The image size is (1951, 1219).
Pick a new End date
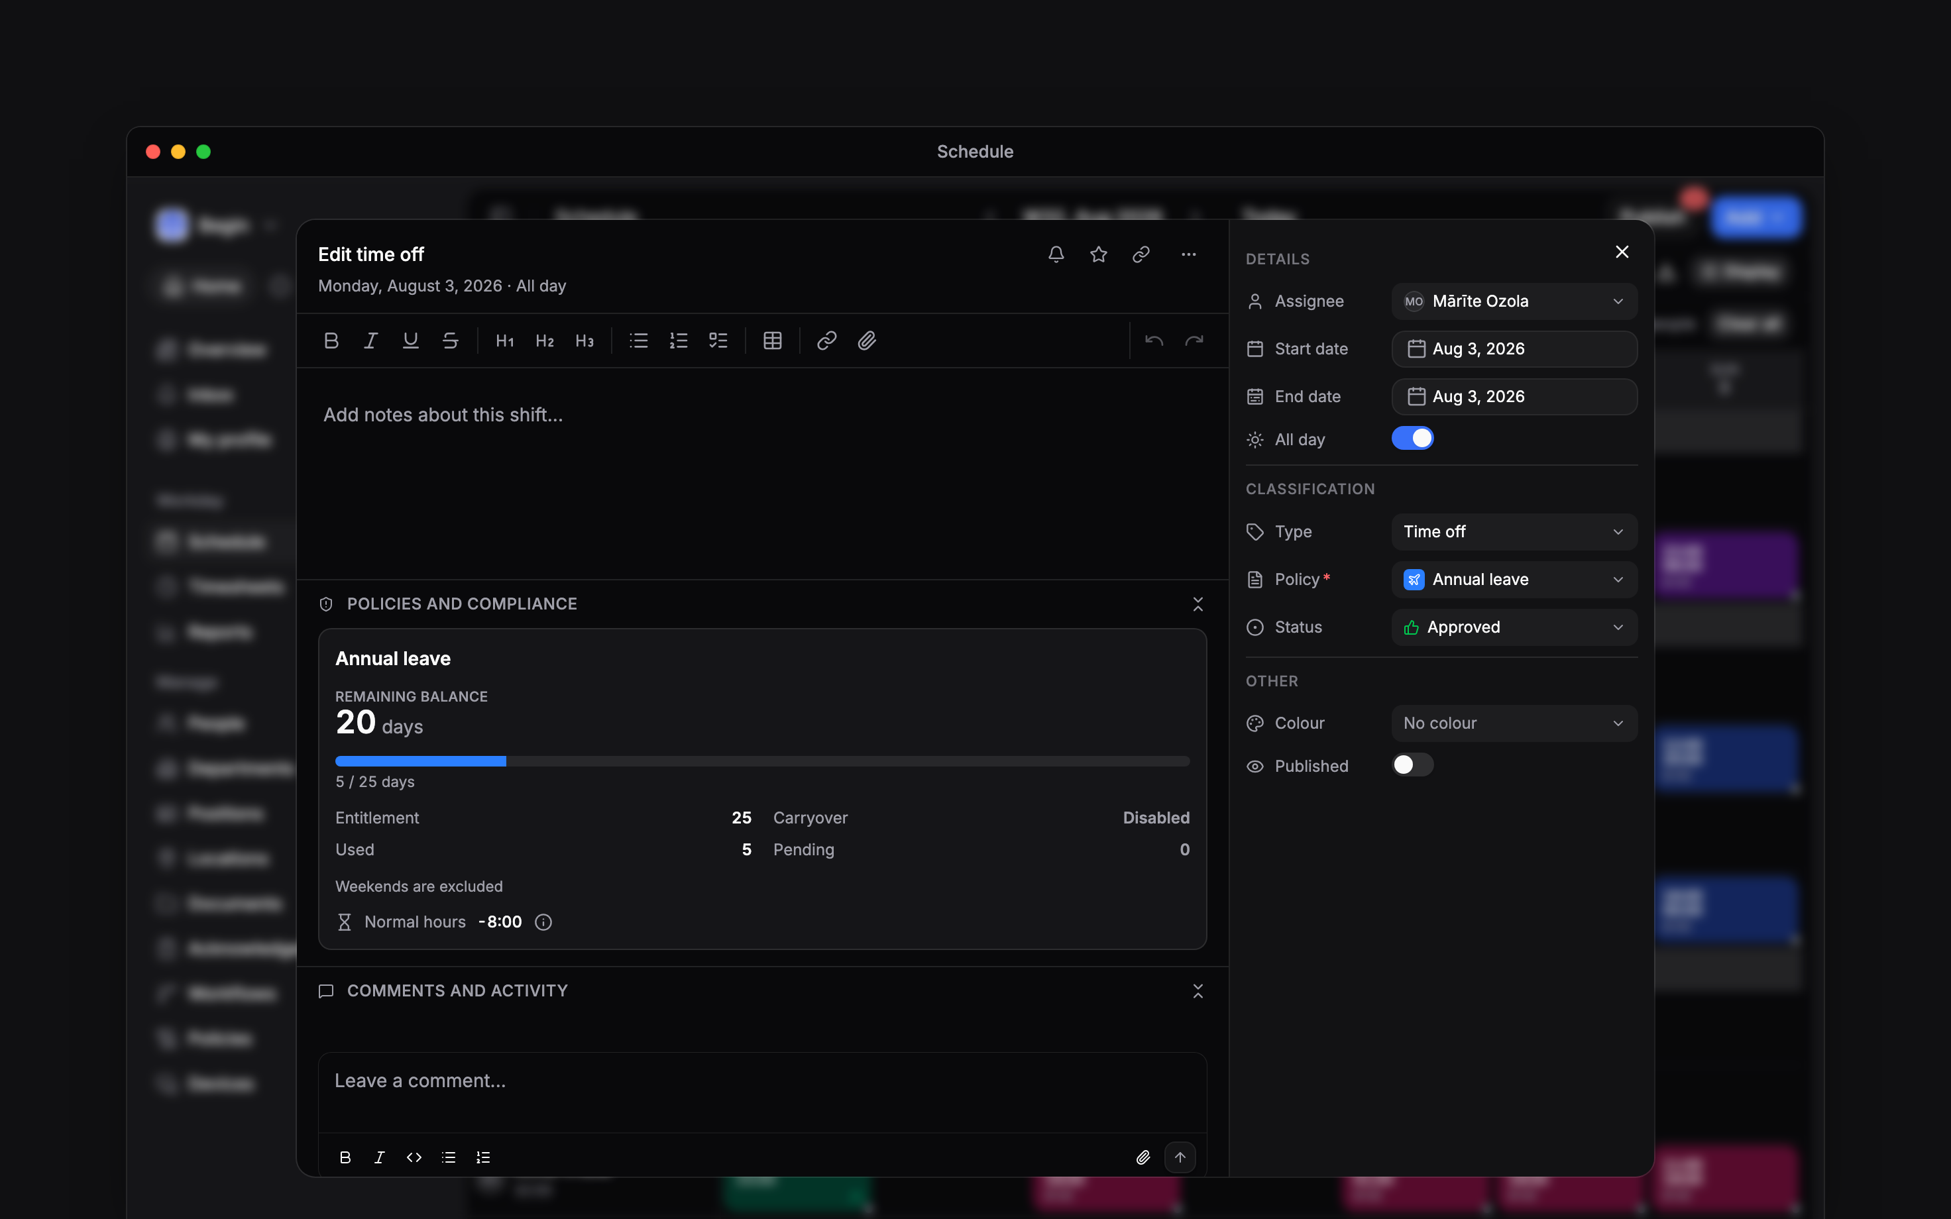(x=1514, y=397)
